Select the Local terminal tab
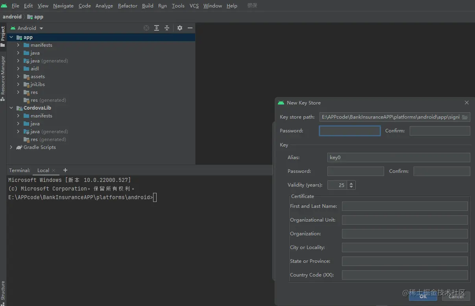The width and height of the screenshot is (475, 306). click(43, 170)
